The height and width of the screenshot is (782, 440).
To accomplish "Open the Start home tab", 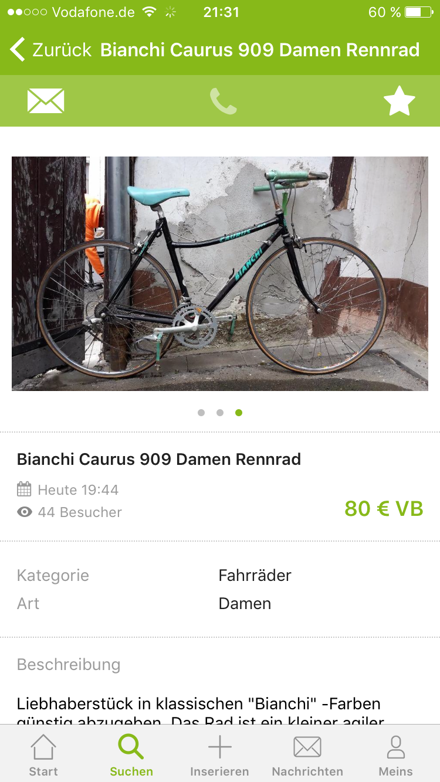I will [43, 756].
